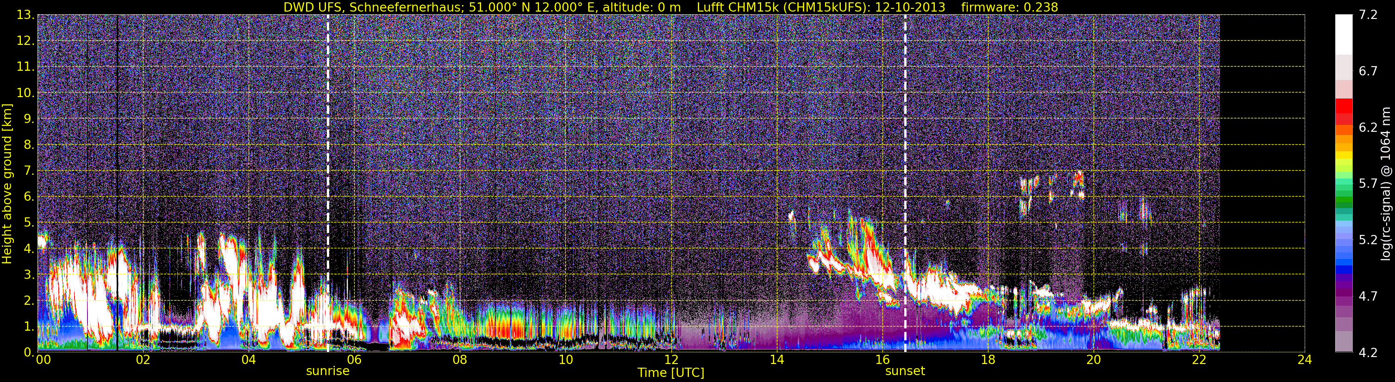Click the colorbar tick value 4.7
The width and height of the screenshot is (1395, 382).
click(x=1368, y=296)
